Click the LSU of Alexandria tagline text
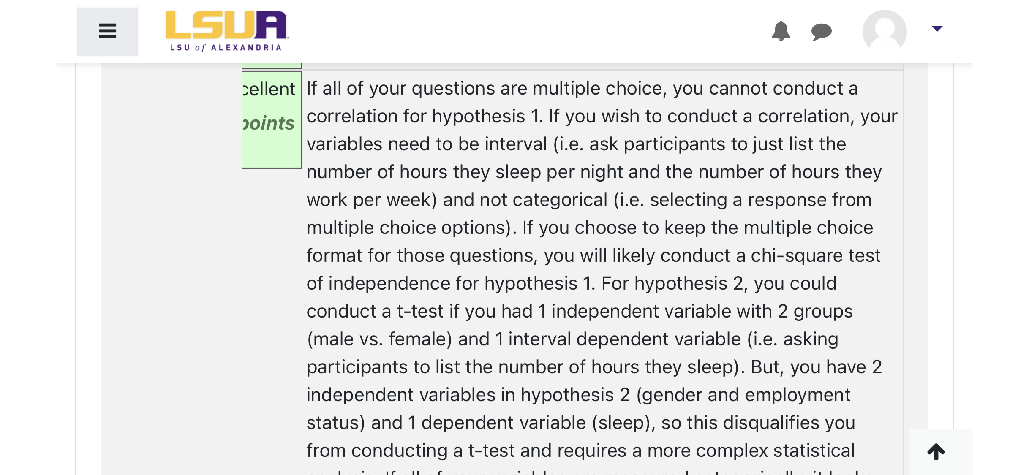 click(x=226, y=48)
